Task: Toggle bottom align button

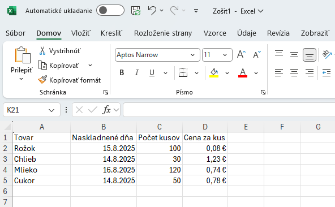Action: point(310,55)
